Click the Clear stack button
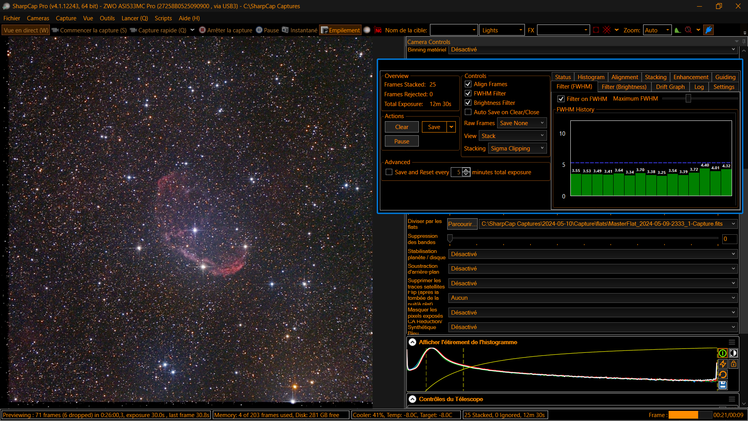This screenshot has width=748, height=421. [402, 127]
